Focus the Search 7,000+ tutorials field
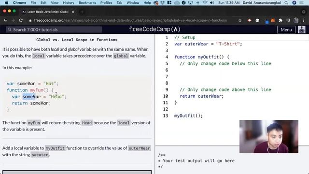This screenshot has width=309, height=174. [x=54, y=29]
